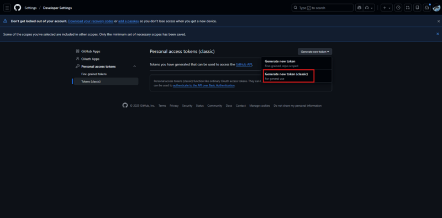The image size is (442, 218).
Task: Open the plus create-new dropdown
Action: [x=387, y=8]
